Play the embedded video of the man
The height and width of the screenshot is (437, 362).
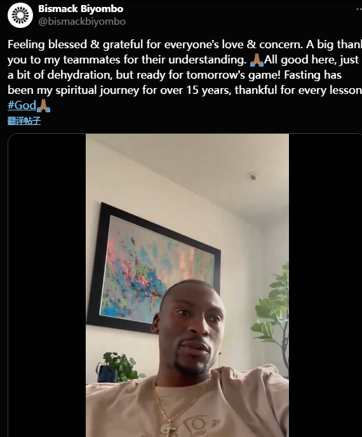(x=187, y=285)
